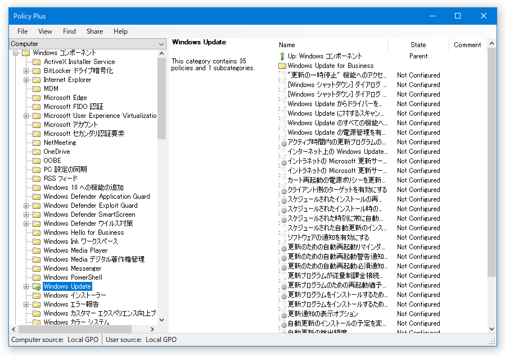
Task: Click the policy list scroll up arrow
Action: coord(492,43)
